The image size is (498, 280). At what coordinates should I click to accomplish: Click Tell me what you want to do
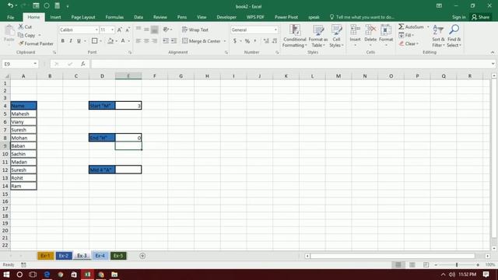[362, 17]
